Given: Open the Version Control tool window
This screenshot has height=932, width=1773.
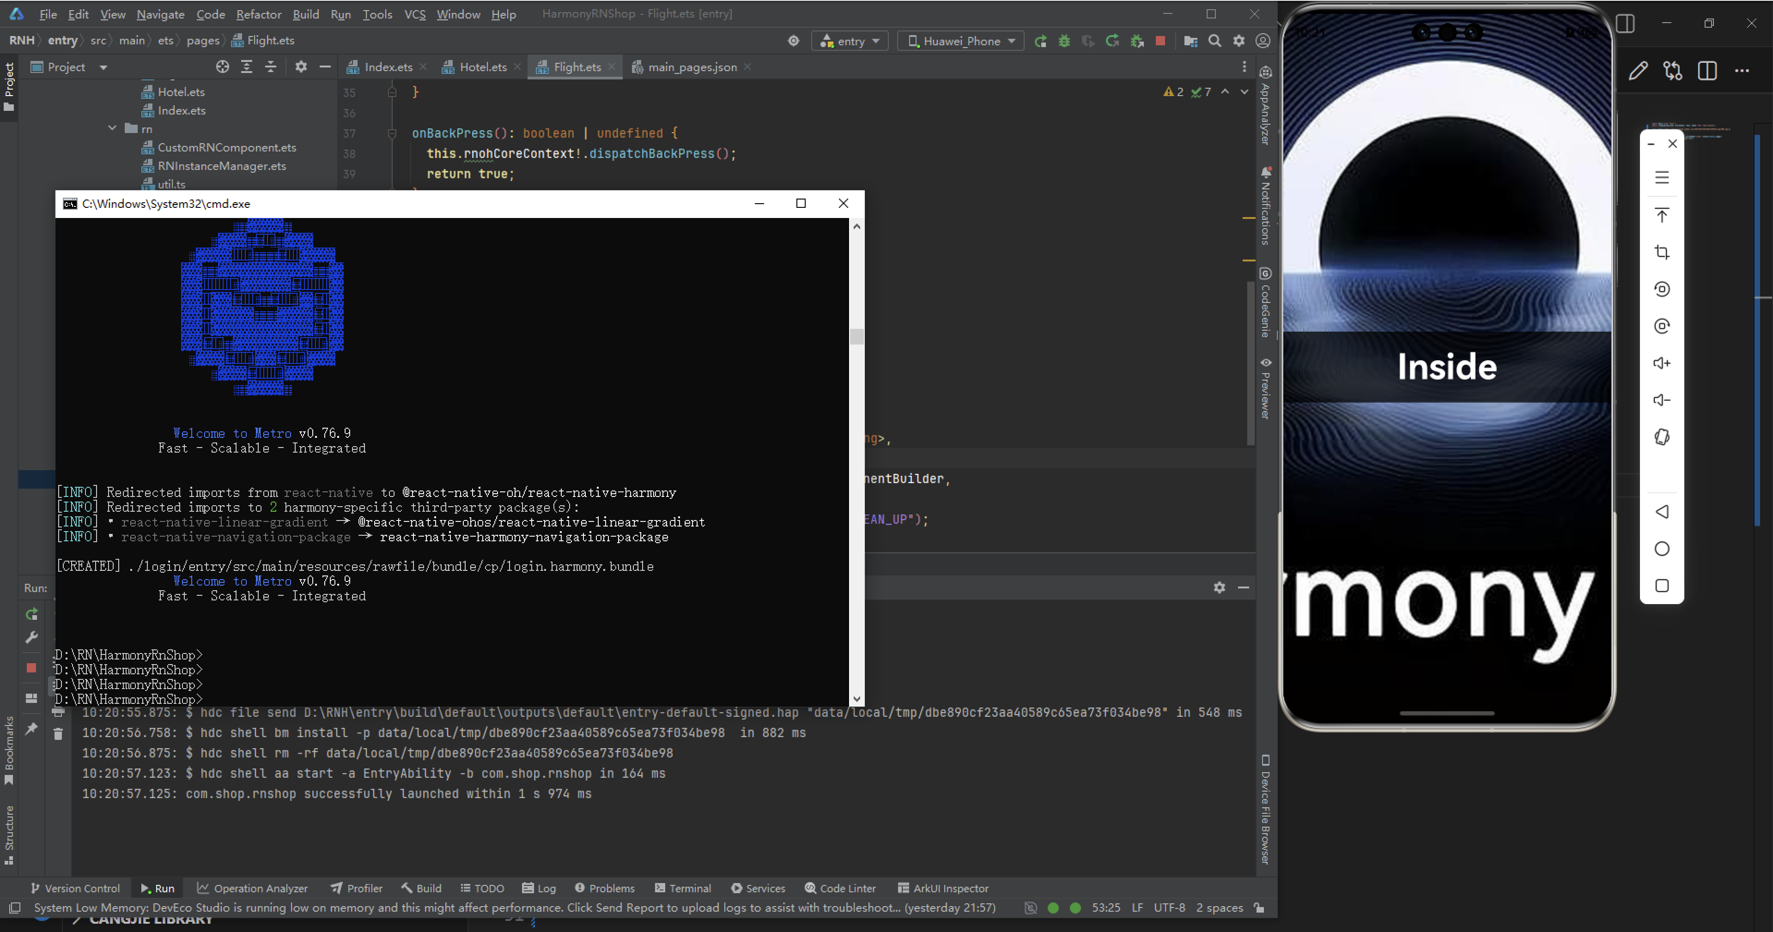Looking at the screenshot, I should pos(75,888).
